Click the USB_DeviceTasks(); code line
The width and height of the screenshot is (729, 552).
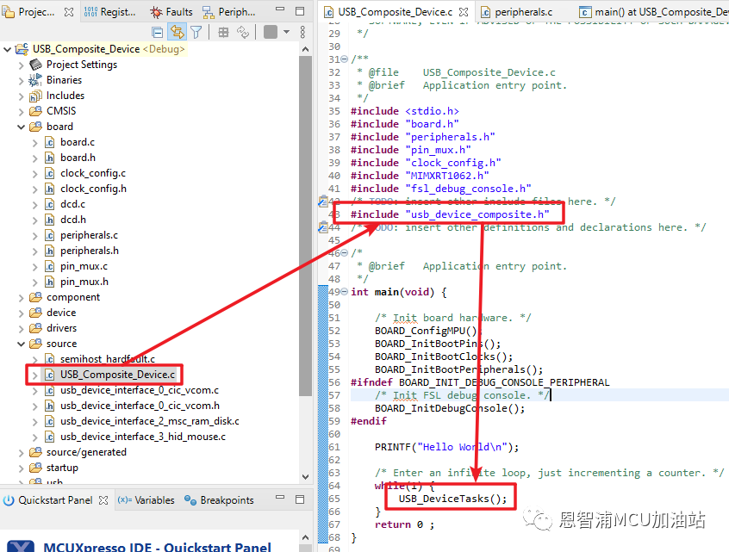click(452, 499)
